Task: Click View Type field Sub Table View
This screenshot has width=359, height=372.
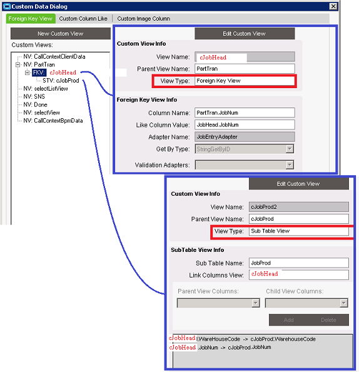Action: tap(299, 231)
